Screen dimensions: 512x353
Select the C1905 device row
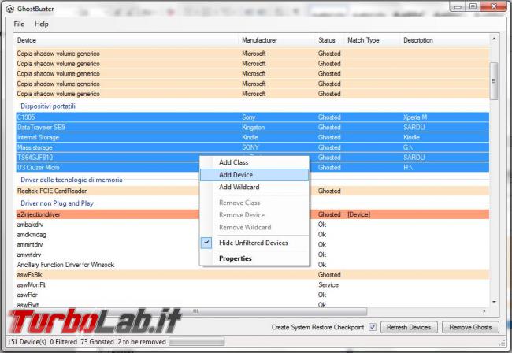point(252,117)
